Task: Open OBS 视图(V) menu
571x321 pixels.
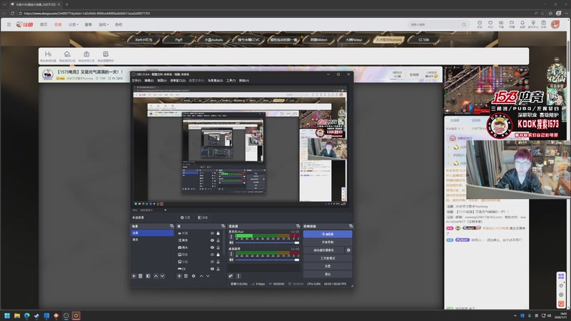Action: (162, 81)
